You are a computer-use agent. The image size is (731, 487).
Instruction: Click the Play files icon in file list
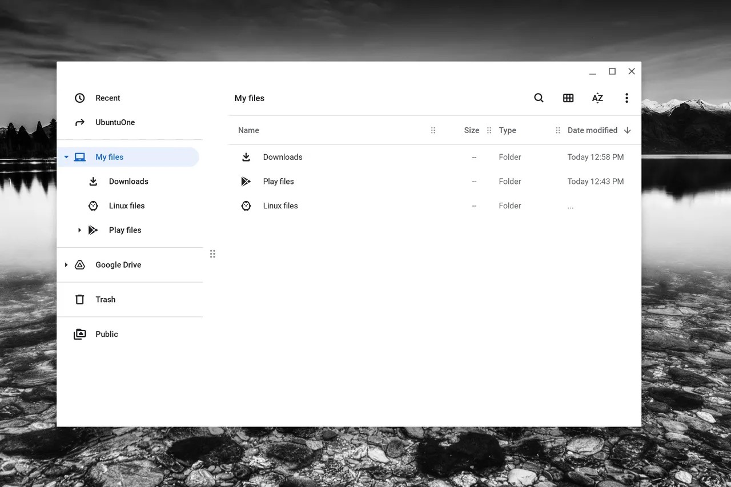(x=246, y=182)
